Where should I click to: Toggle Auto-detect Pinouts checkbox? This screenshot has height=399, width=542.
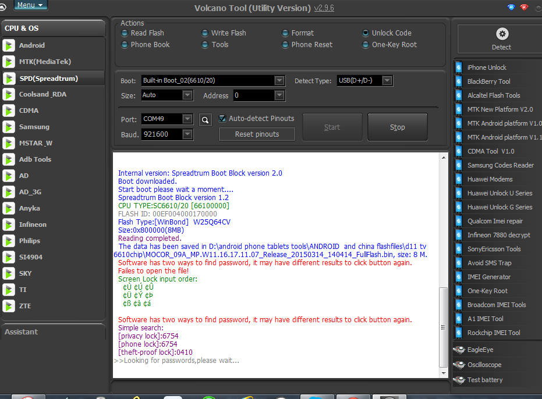(x=222, y=119)
